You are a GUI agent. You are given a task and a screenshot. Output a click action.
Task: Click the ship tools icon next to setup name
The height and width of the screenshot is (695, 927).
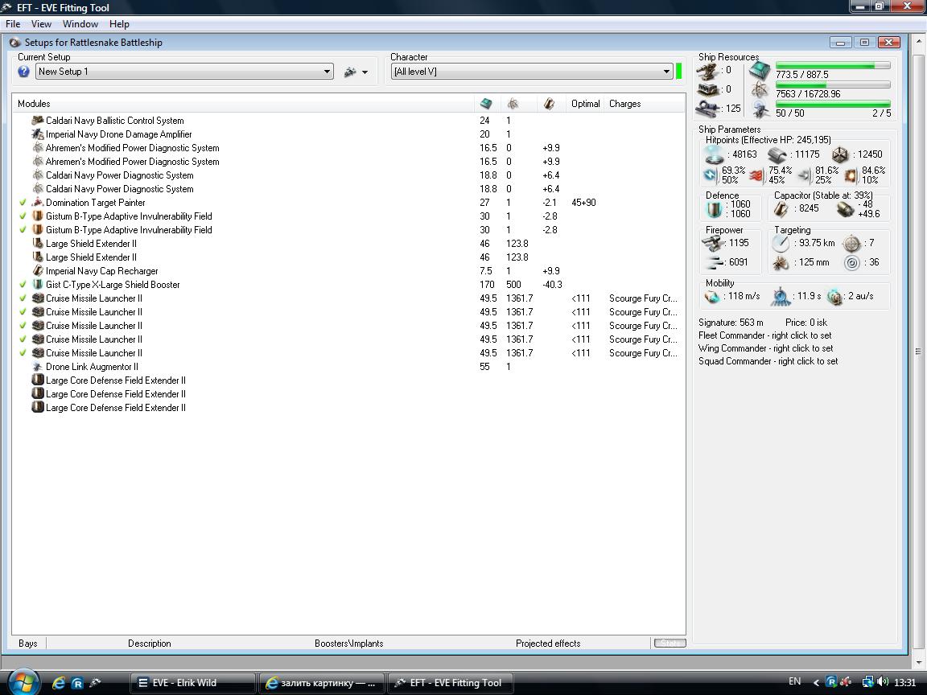pyautogui.click(x=350, y=72)
